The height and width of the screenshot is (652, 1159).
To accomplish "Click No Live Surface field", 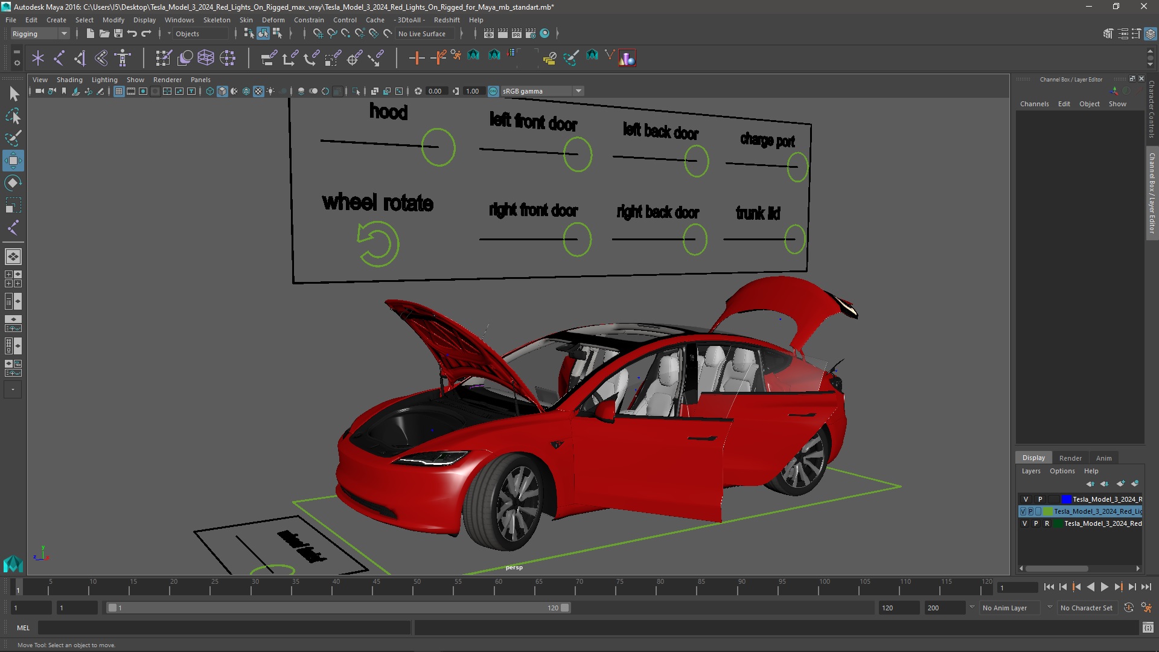I will (426, 34).
